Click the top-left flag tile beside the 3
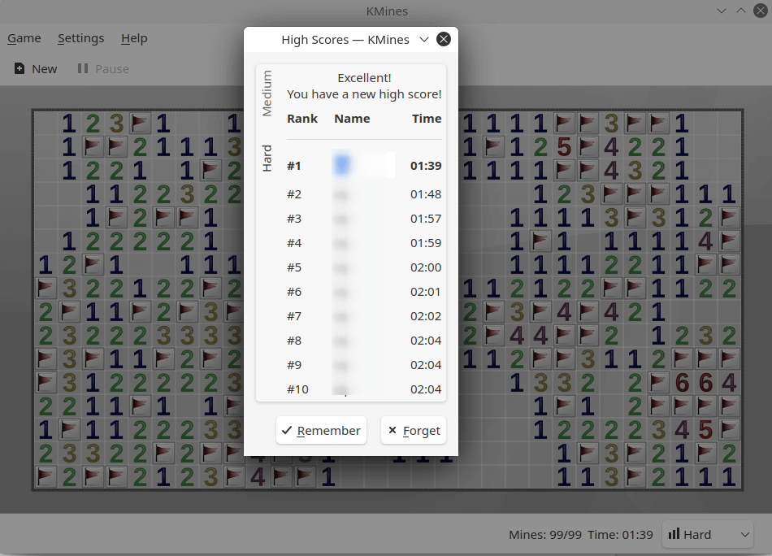The height and width of the screenshot is (556, 772). 141,123
